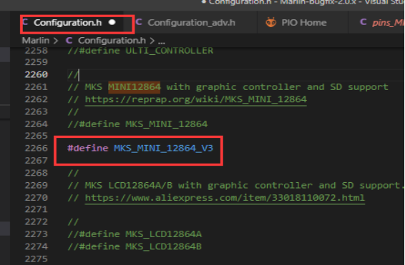Click the //#define ULTI_CONTROLLER line

tap(140, 51)
